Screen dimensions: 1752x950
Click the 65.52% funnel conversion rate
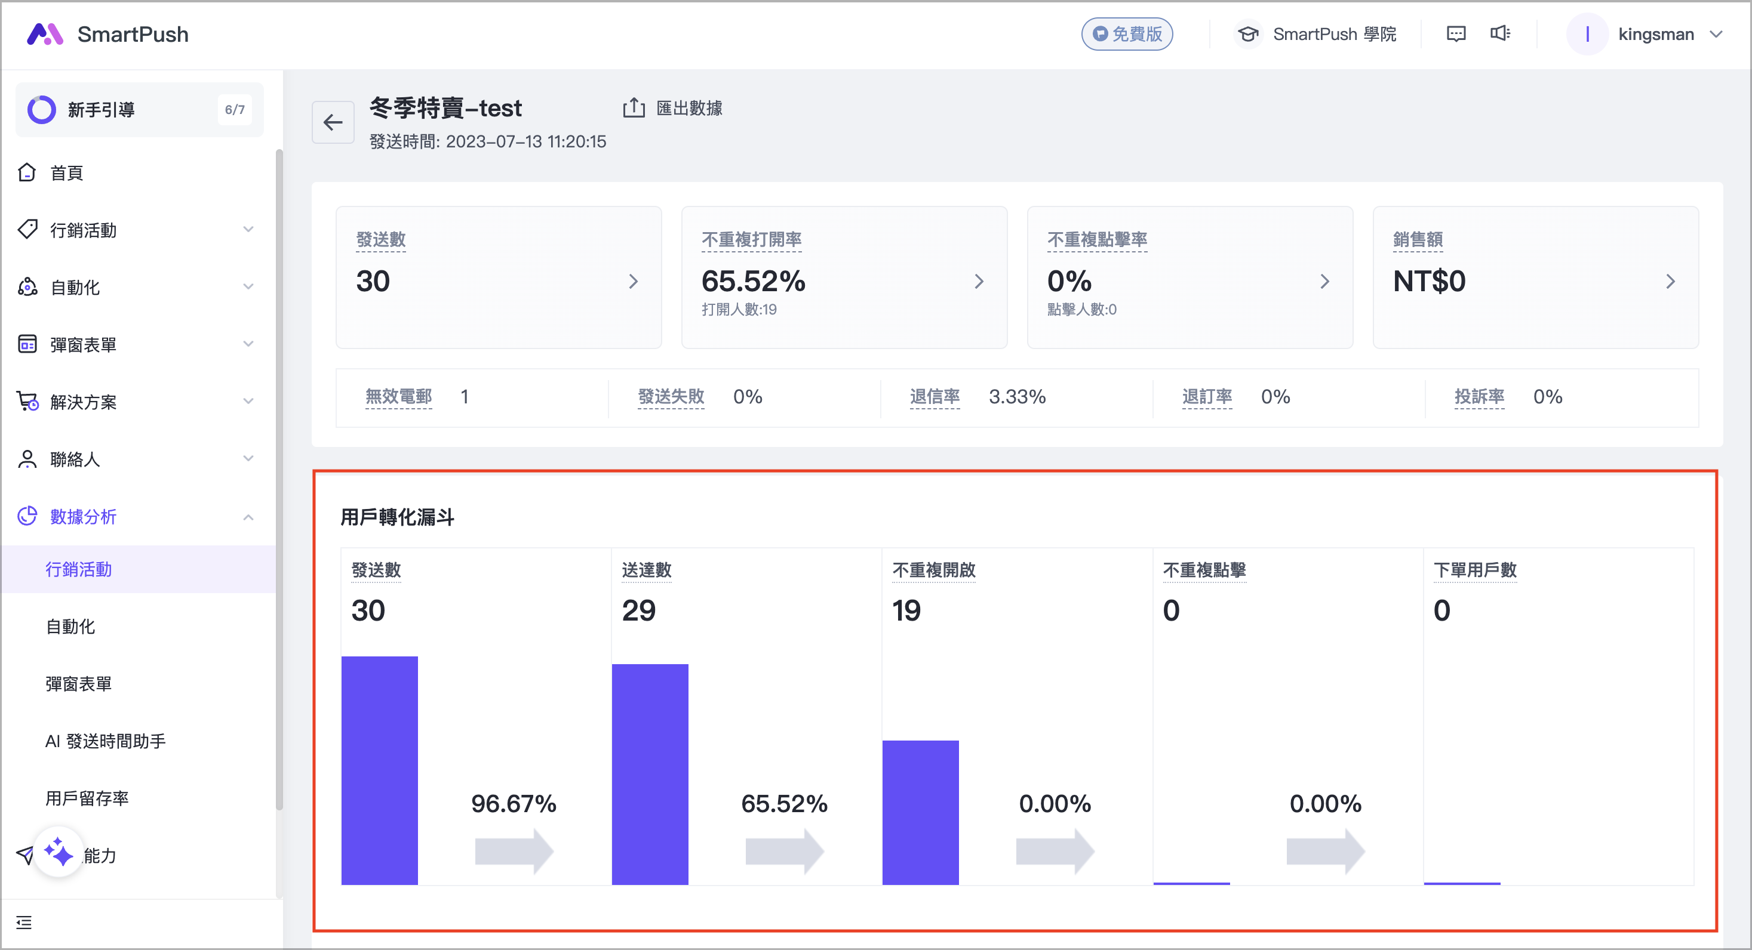click(784, 803)
